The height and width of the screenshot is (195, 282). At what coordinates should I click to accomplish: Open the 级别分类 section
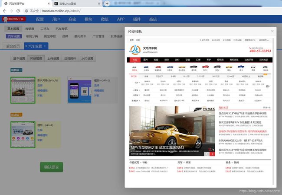[x=32, y=36]
